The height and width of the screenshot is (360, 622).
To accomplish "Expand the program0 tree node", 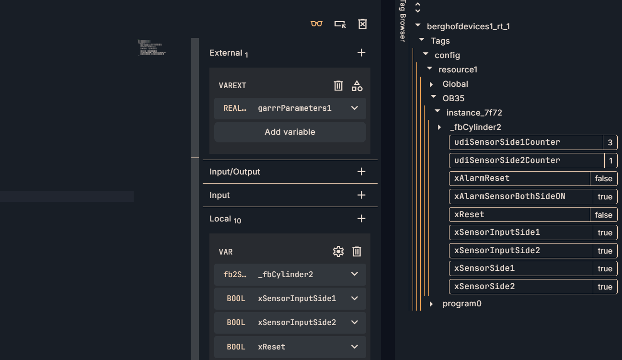I will click(x=432, y=304).
